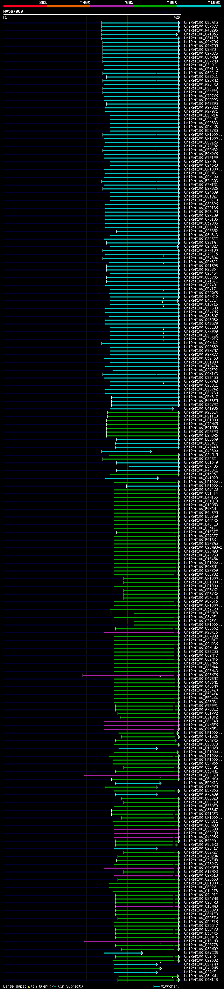Select the UniRef100_Q6RCL7 label

pyautogui.click(x=201, y=73)
